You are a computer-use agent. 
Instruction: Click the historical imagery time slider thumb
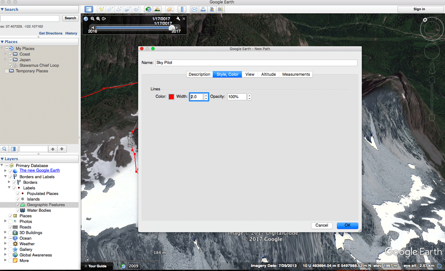tap(172, 28)
